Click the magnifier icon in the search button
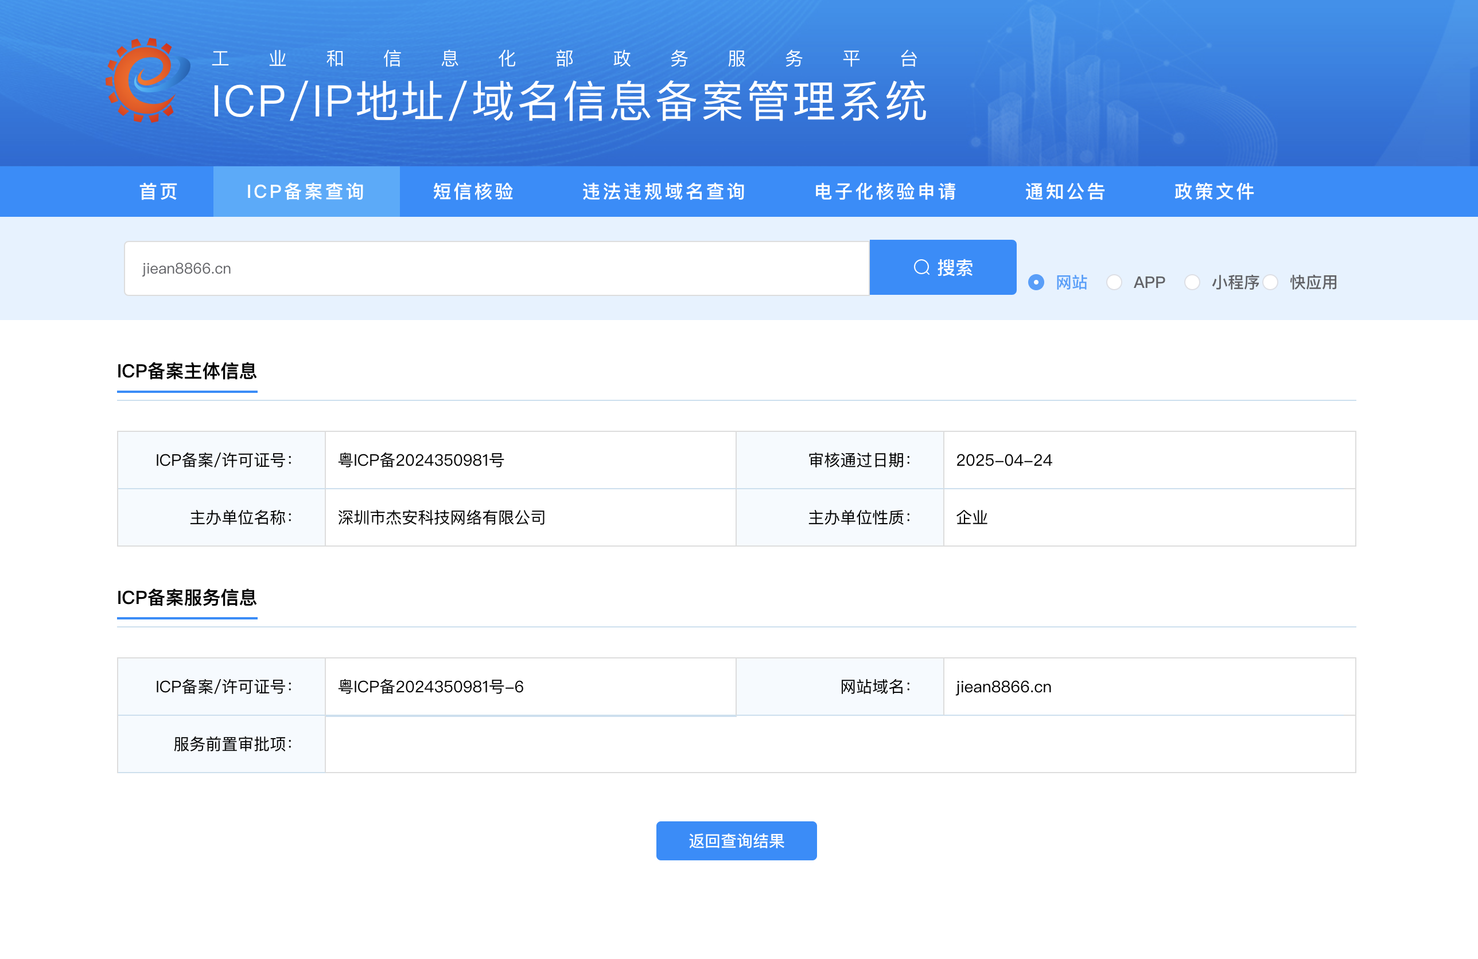 pos(921,267)
